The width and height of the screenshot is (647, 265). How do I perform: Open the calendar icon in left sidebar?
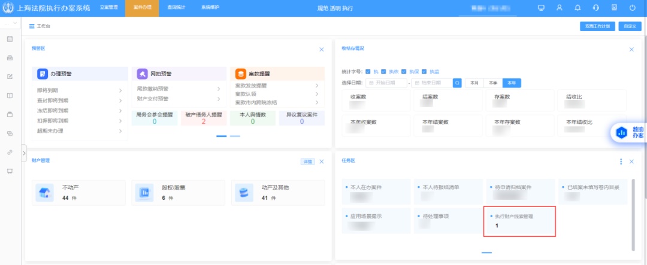tap(10, 39)
